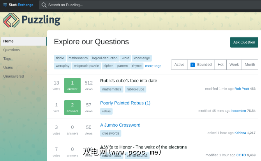Click the Ask Question button

tap(244, 42)
